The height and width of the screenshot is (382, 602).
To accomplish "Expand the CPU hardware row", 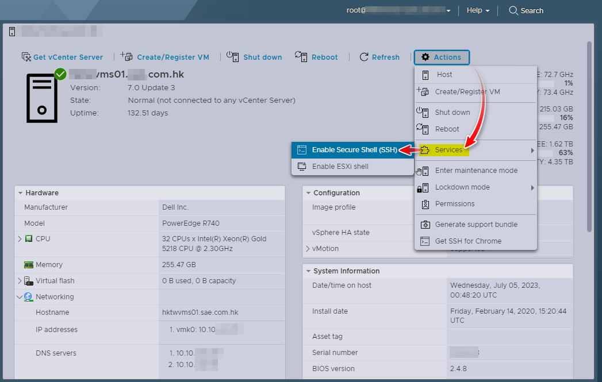I will (x=20, y=238).
